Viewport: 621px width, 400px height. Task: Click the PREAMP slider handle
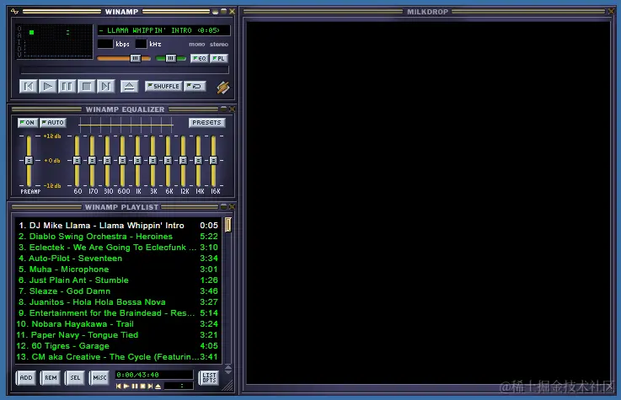29,160
